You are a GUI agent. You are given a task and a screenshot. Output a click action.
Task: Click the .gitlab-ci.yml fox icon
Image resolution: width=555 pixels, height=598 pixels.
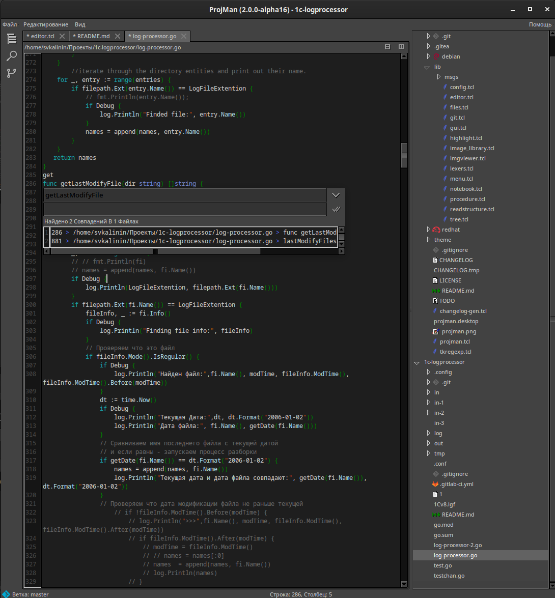pyautogui.click(x=435, y=484)
